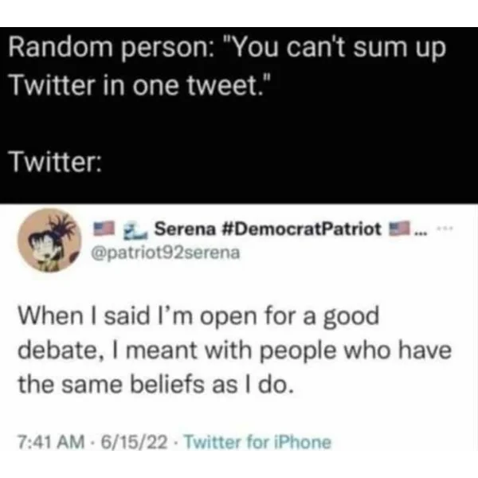The width and height of the screenshot is (478, 478).
Task: Click the 7:41 AM timestamp
Action: point(51,442)
